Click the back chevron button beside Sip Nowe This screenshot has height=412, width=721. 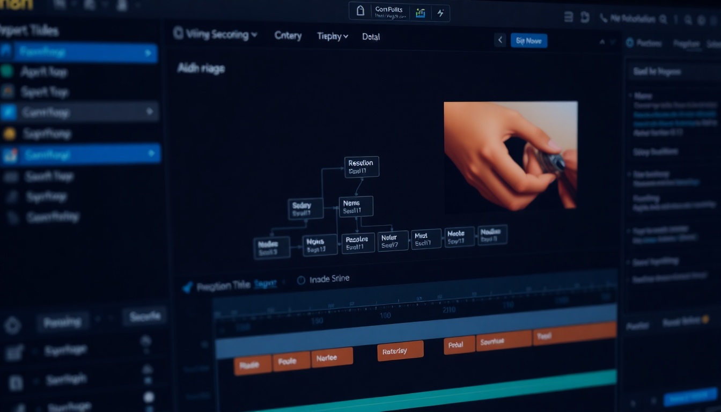click(x=500, y=40)
